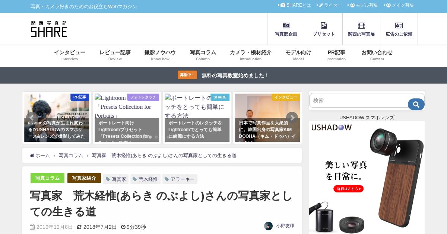
Task: Select the モデル向け menu item
Action: (x=298, y=55)
